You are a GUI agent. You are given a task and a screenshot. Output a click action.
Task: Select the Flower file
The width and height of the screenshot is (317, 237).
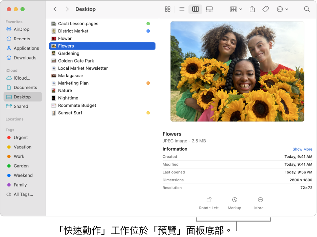click(102, 39)
